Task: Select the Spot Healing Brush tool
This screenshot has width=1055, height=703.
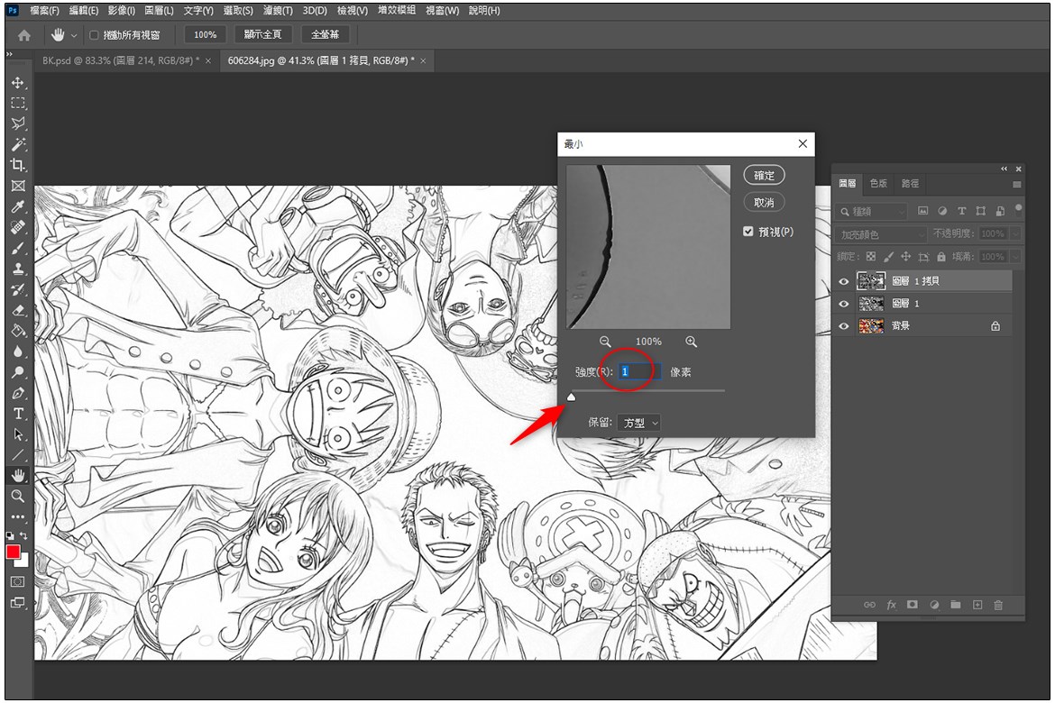Action: tap(18, 227)
